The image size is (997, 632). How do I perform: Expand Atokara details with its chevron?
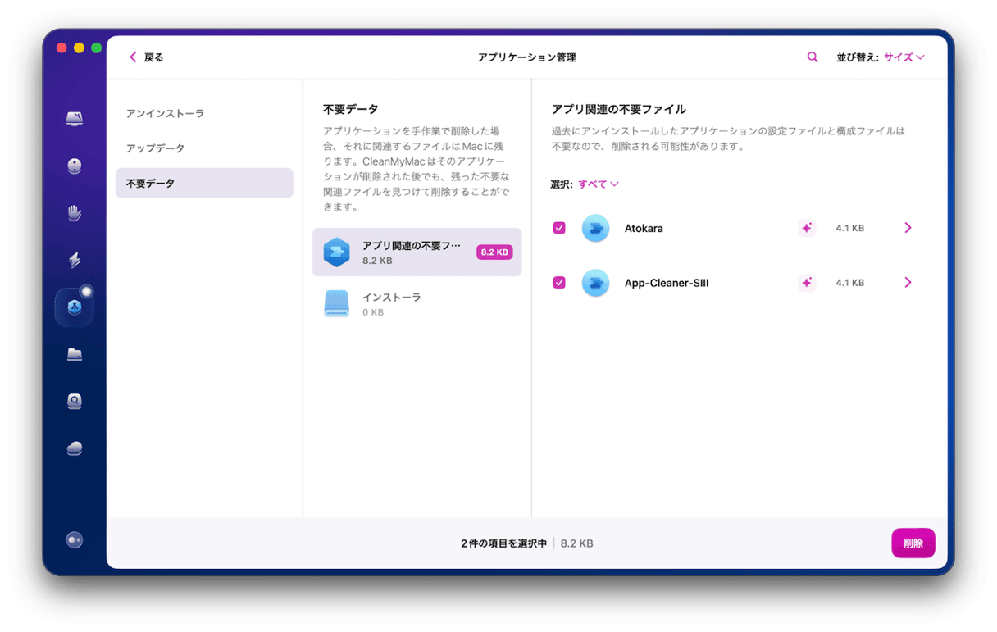[x=908, y=228]
